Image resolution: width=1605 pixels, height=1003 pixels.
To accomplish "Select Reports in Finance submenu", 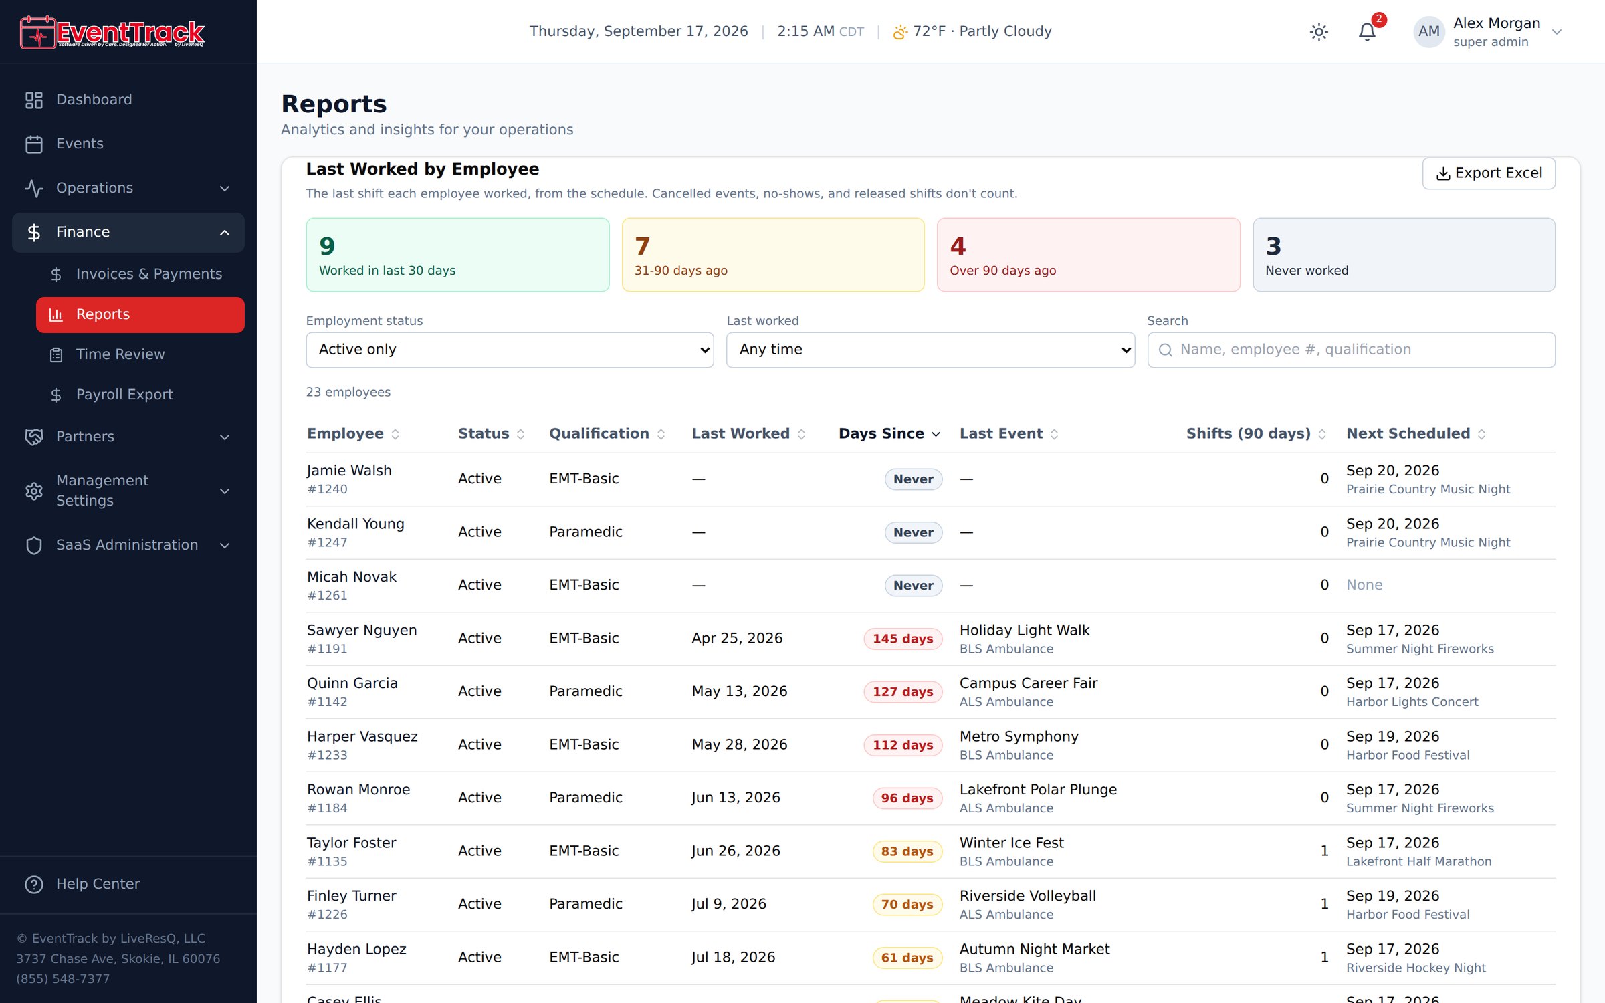I will pos(140,314).
